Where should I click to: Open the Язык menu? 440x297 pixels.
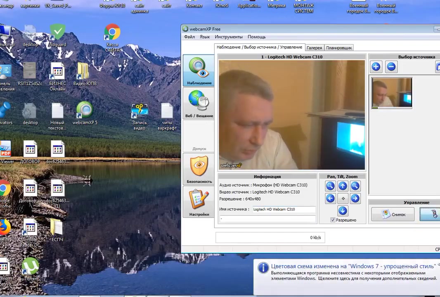pos(205,37)
